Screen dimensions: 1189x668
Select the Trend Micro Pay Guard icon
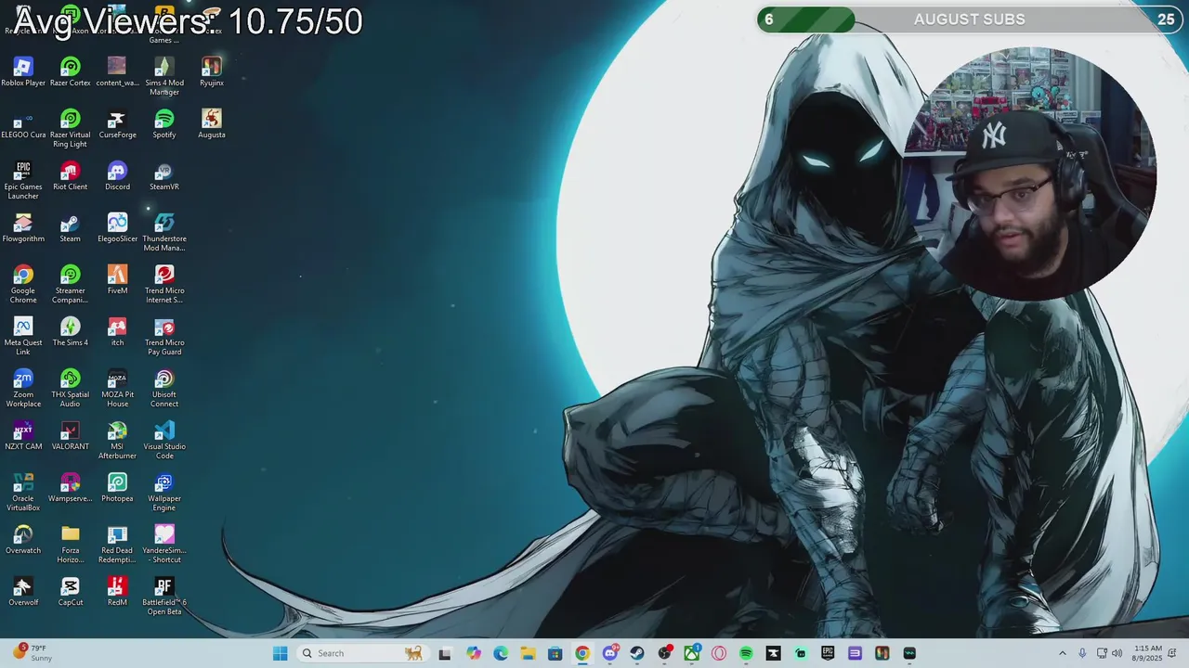[x=163, y=336]
